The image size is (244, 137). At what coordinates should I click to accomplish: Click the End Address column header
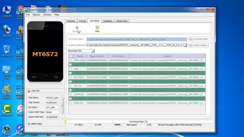coord(119,56)
